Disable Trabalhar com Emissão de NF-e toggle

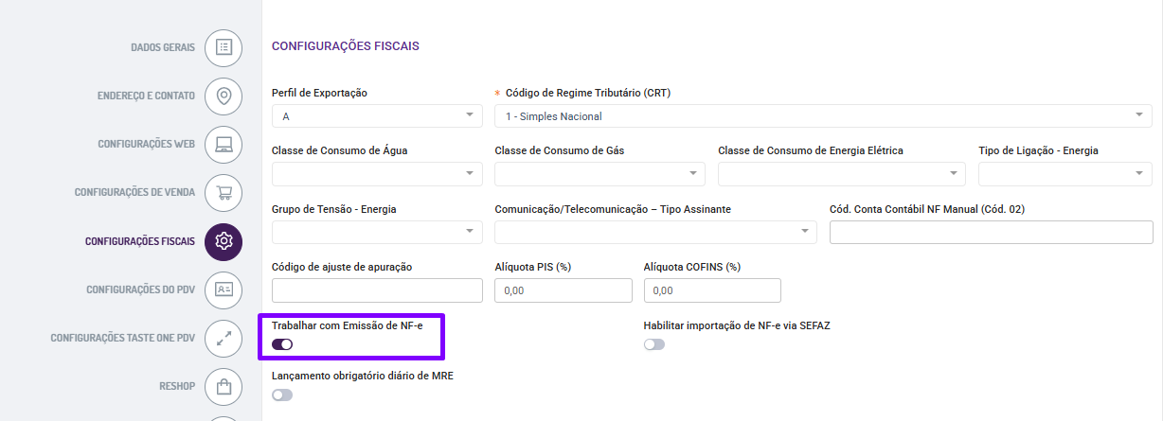point(282,344)
